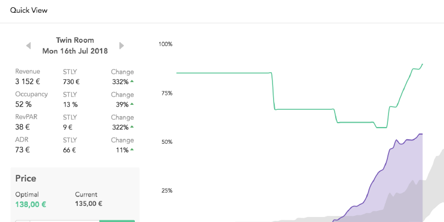This screenshot has width=444, height=222.
Task: Click the Quick View header title
Action: (29, 11)
